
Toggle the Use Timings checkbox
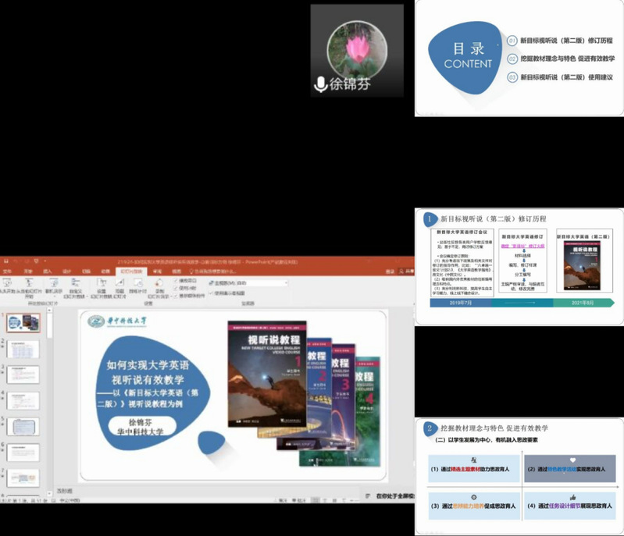click(x=177, y=287)
